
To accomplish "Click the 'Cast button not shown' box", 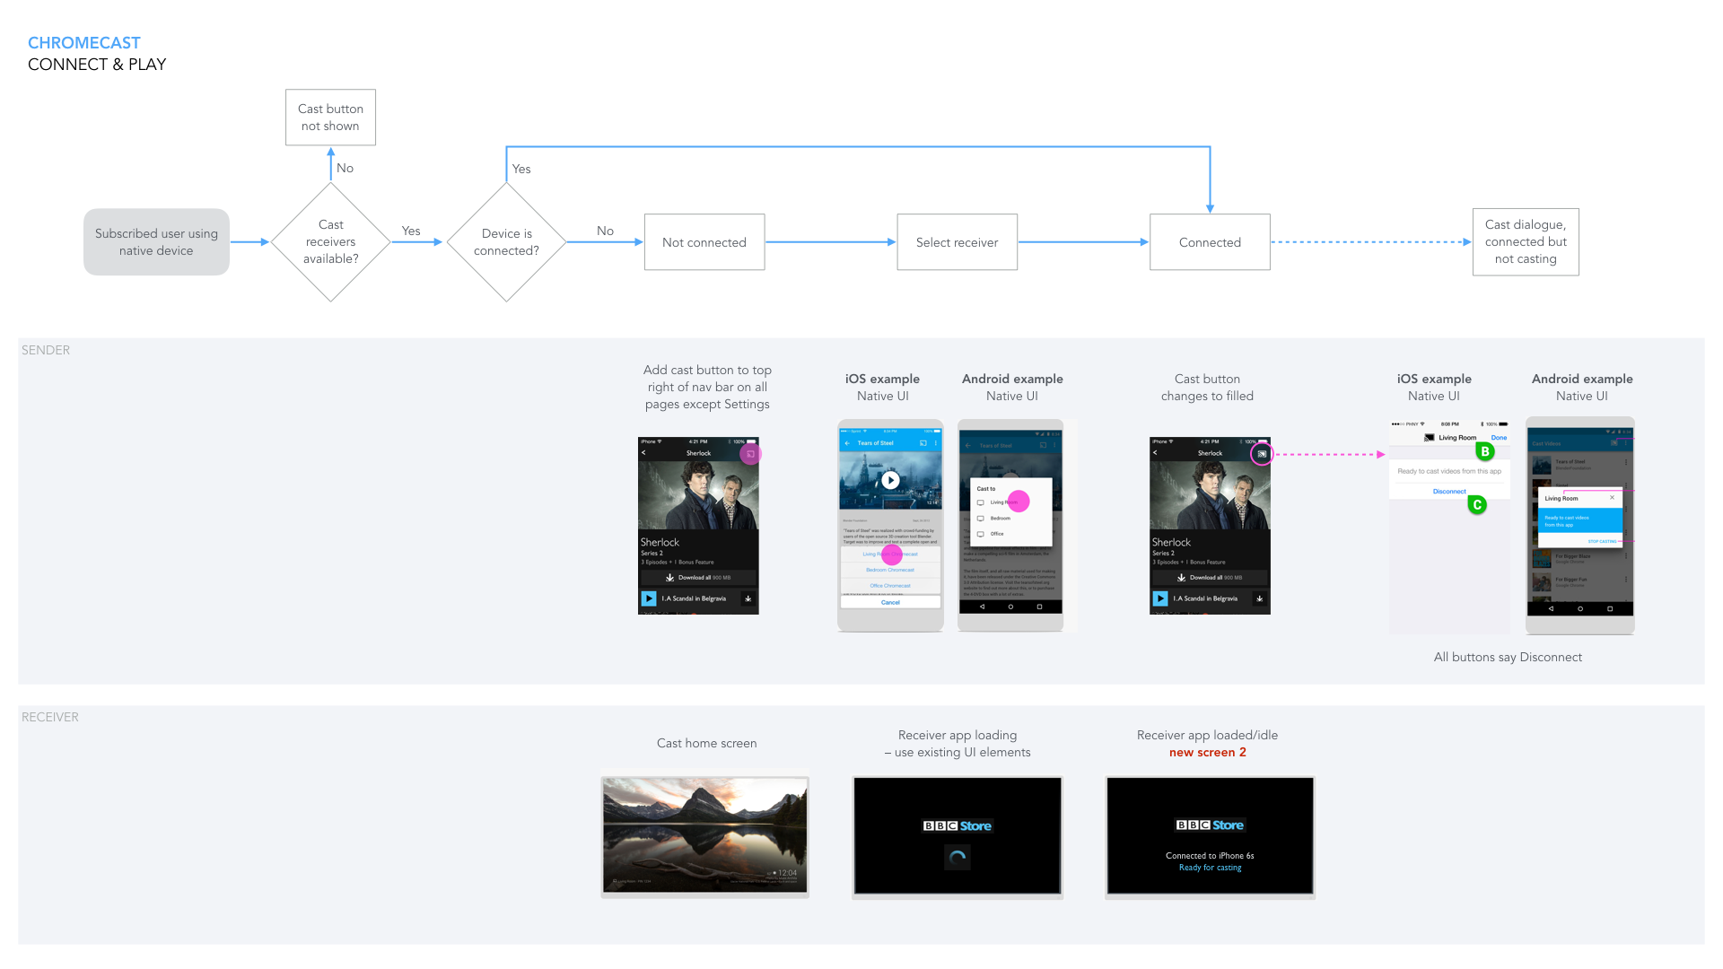I will [x=330, y=118].
